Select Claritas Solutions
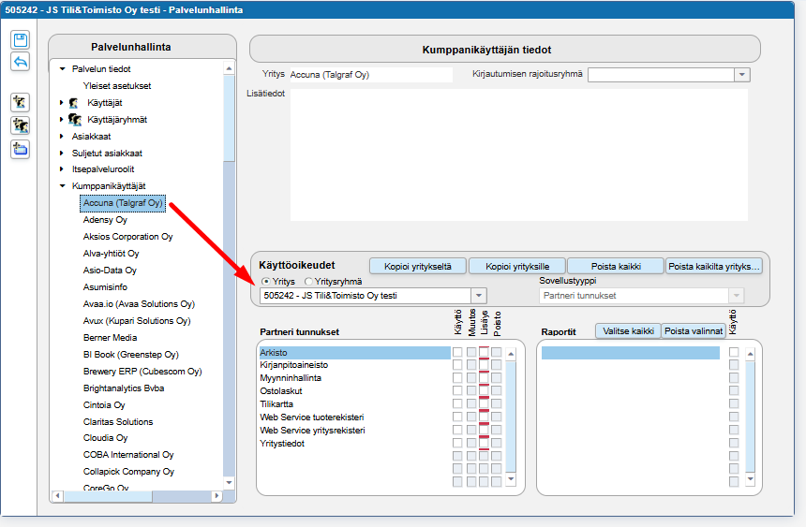806x527 pixels. [x=118, y=422]
